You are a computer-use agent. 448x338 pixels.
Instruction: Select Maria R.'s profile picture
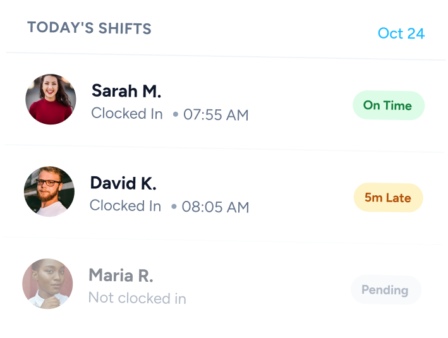click(47, 283)
